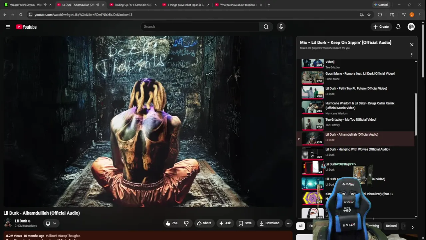Viewport: 426px width, 240px height.
Task: Open the #LilDurk hashtag link
Action: [x=52, y=236]
